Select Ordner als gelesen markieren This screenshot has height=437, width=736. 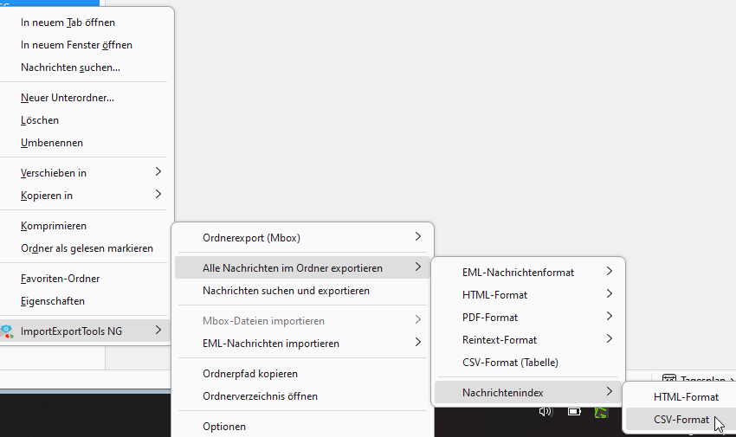pyautogui.click(x=87, y=248)
